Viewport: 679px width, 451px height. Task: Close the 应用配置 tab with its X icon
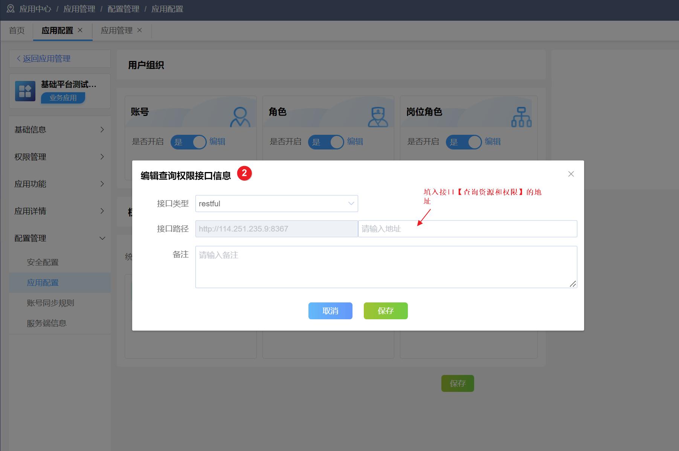click(80, 30)
